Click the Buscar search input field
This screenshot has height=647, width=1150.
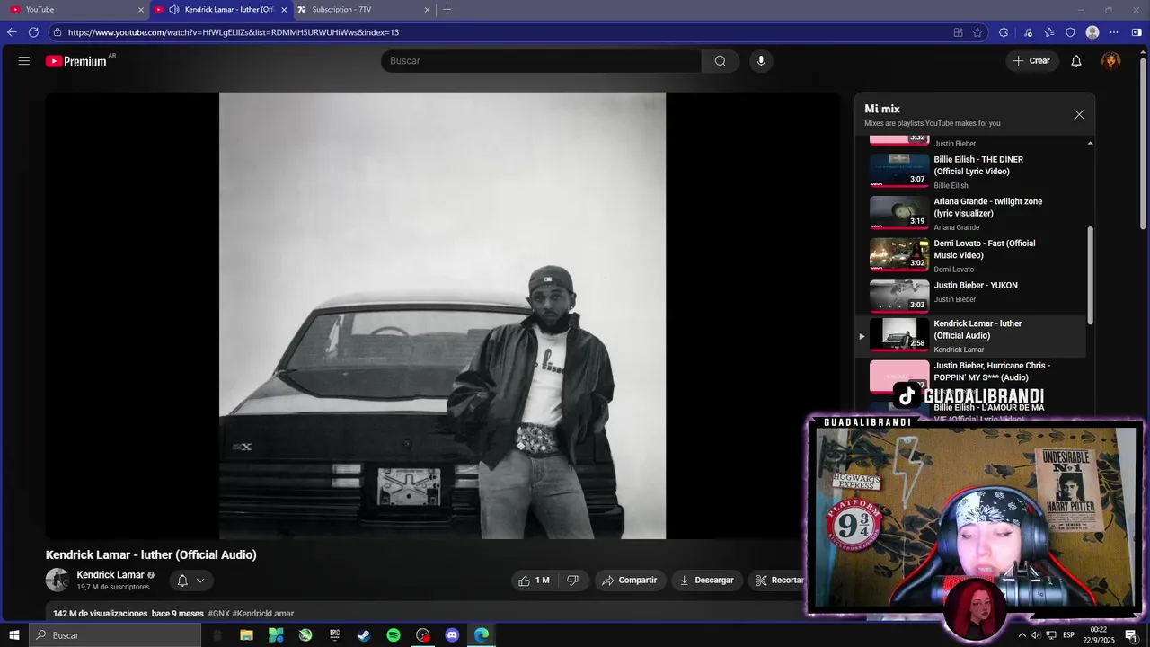541,61
